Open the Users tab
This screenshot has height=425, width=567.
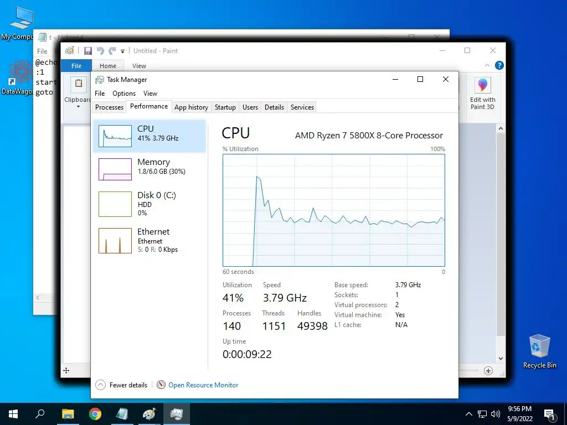coord(250,107)
